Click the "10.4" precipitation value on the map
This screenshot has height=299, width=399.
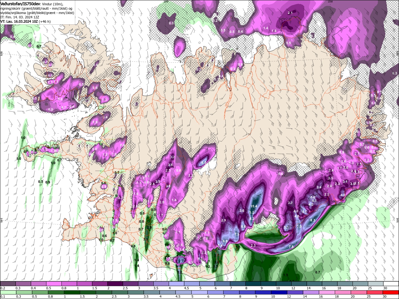(254, 206)
